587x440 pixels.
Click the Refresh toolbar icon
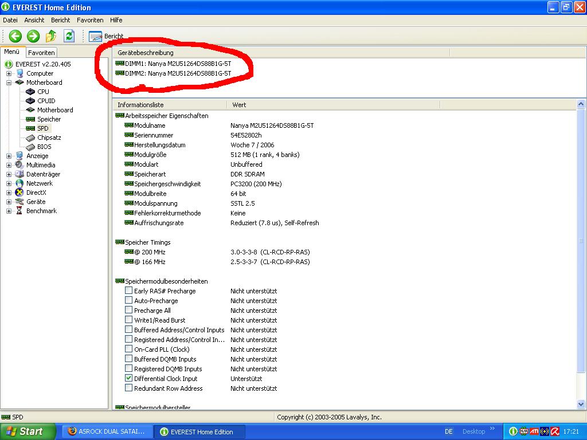(69, 36)
